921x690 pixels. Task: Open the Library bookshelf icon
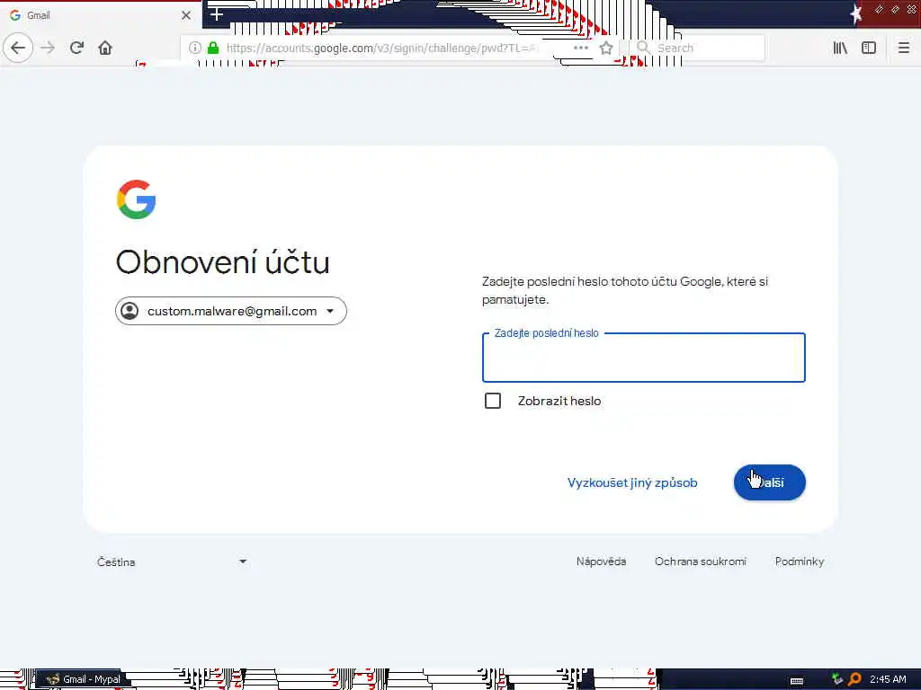click(x=840, y=48)
